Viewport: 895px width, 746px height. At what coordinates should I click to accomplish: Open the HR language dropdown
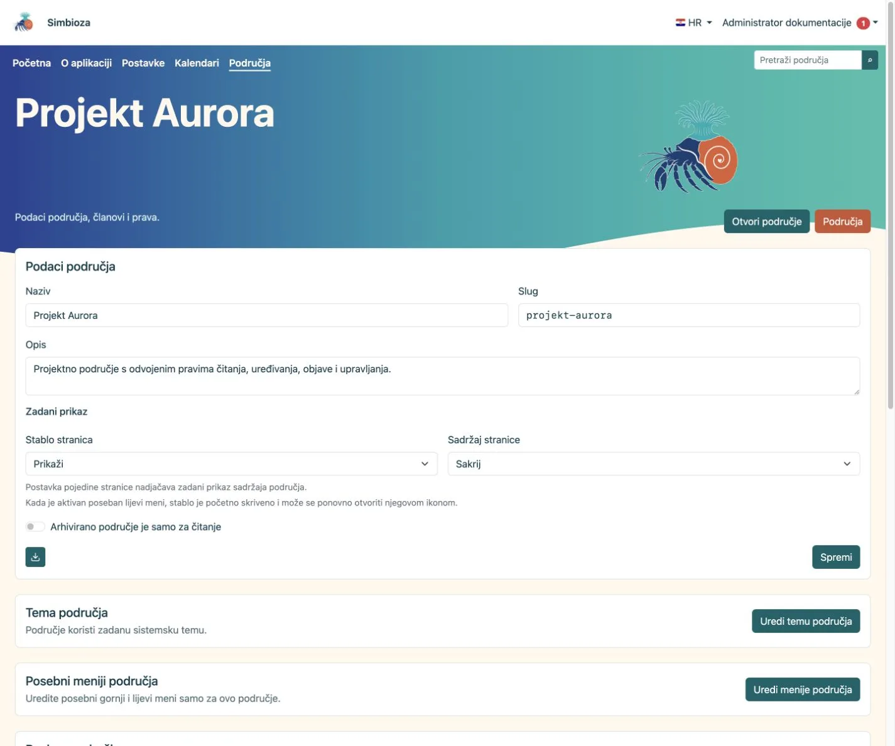coord(693,23)
